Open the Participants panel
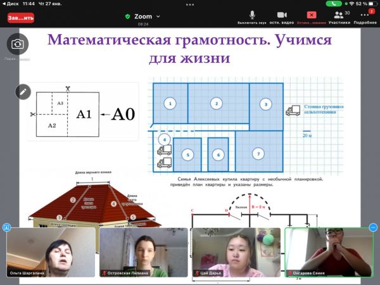The height and width of the screenshot is (285, 380). [x=339, y=15]
